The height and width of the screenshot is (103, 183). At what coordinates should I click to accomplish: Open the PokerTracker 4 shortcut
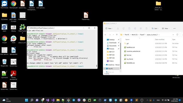(22, 29)
